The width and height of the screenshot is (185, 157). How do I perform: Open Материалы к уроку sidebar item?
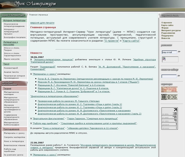click(14, 133)
